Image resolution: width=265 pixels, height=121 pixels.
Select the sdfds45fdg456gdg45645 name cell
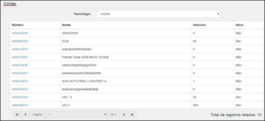126,65
